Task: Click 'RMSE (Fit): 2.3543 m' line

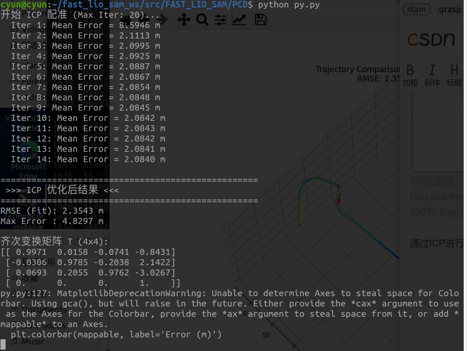Action: (52, 211)
